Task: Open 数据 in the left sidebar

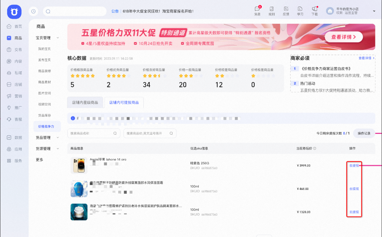Action: pyautogui.click(x=15, y=137)
